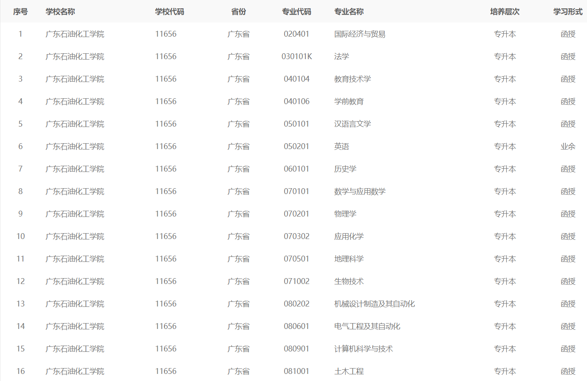
Task: Click major code 060101
Action: click(297, 169)
